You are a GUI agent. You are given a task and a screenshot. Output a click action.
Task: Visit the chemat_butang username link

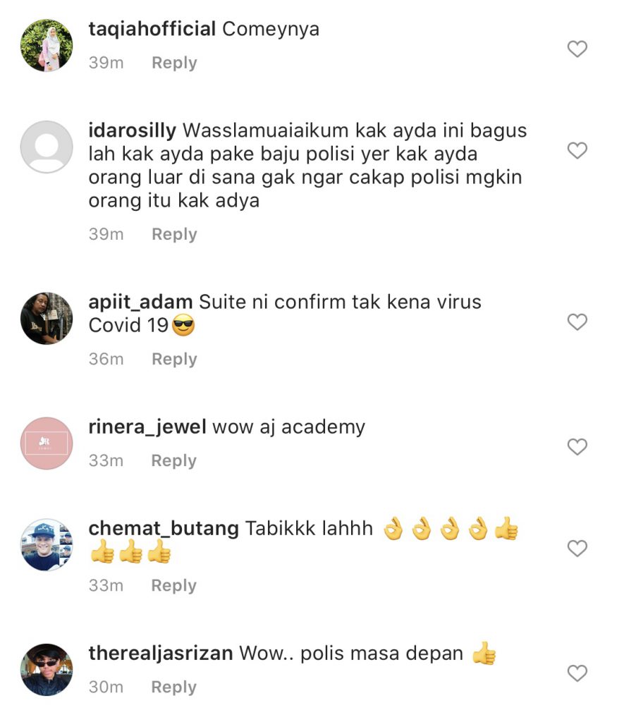(164, 529)
